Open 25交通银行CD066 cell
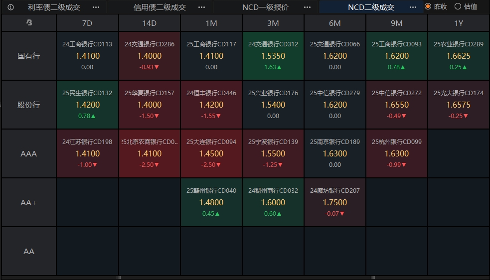Image resolution: width=490 pixels, height=280 pixels. pos(335,56)
